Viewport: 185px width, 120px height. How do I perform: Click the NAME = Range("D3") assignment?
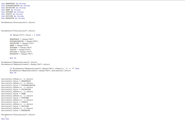pos(19,45)
